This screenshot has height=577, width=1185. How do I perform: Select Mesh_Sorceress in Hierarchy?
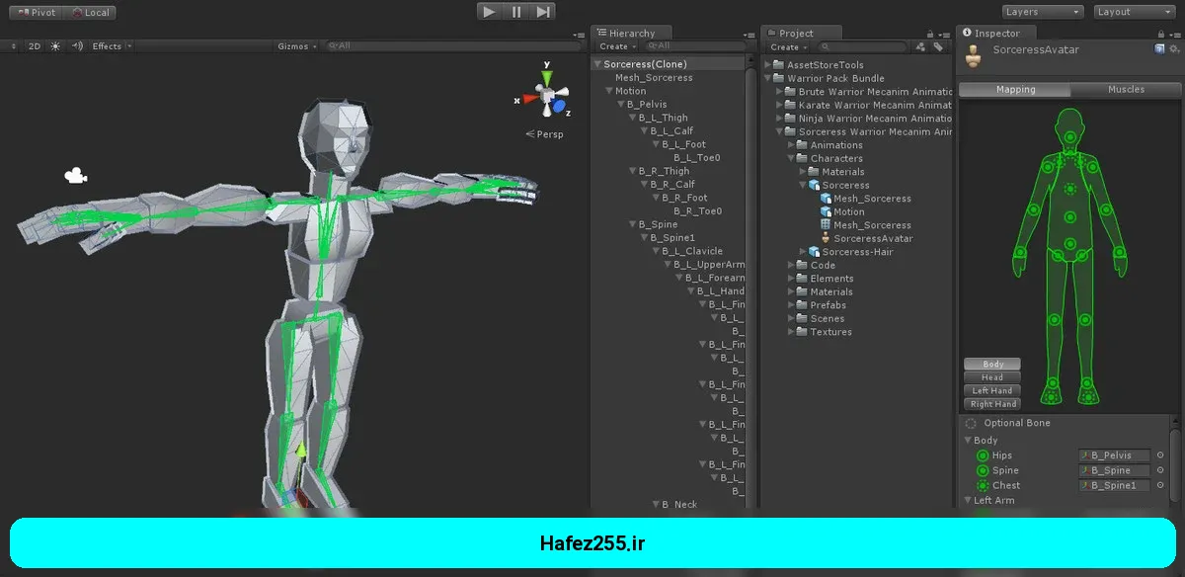coord(654,77)
